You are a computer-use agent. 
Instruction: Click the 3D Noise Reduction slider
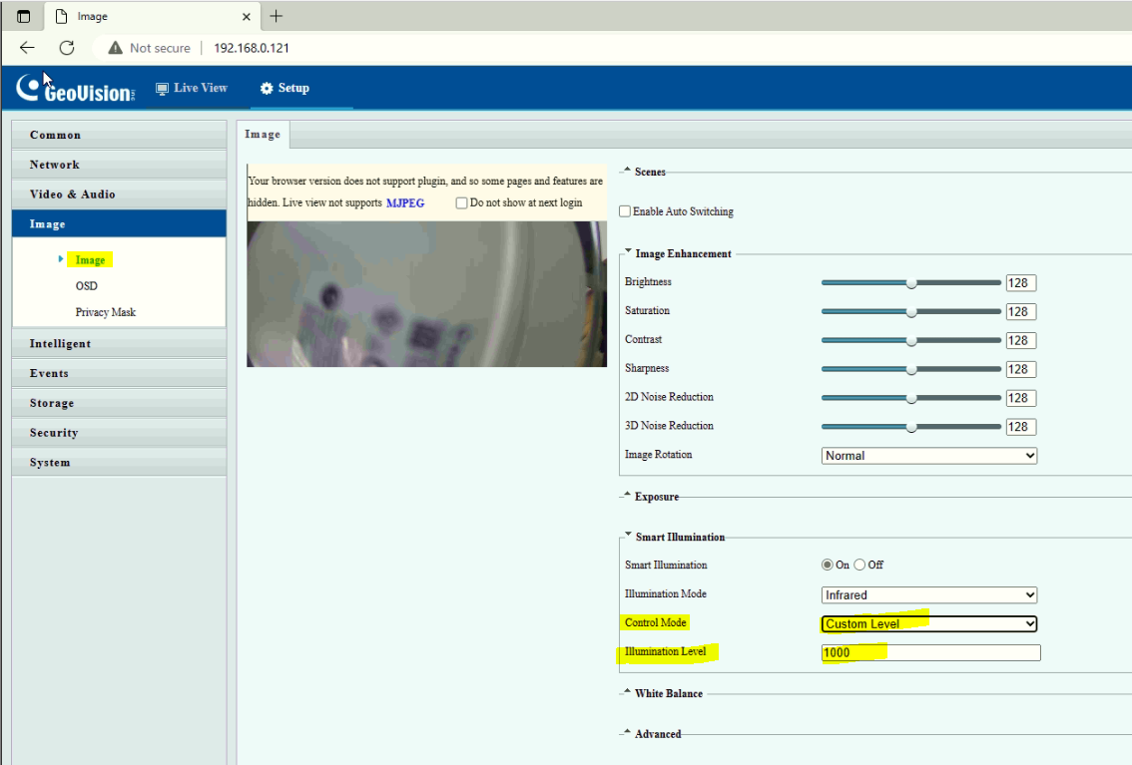pos(911,427)
